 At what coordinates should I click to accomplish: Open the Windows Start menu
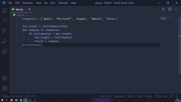2,100
